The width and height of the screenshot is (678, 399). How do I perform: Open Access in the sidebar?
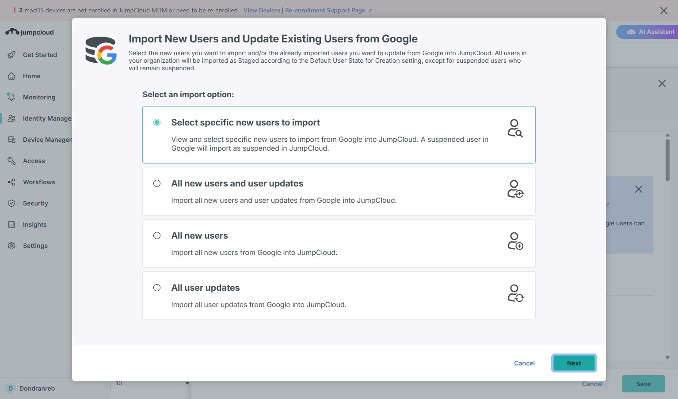[x=34, y=161]
